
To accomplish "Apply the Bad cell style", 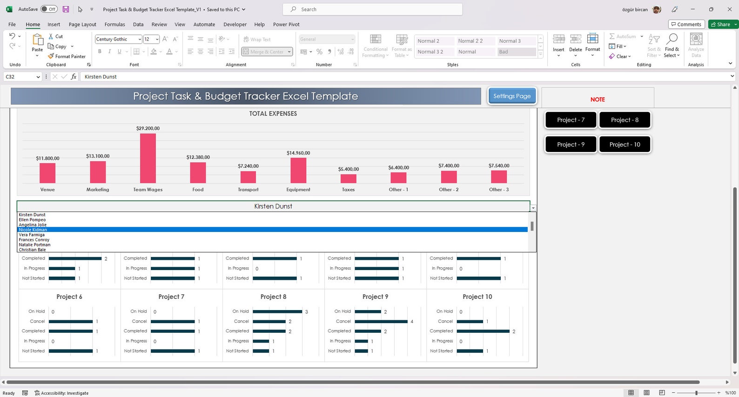I will 516,52.
